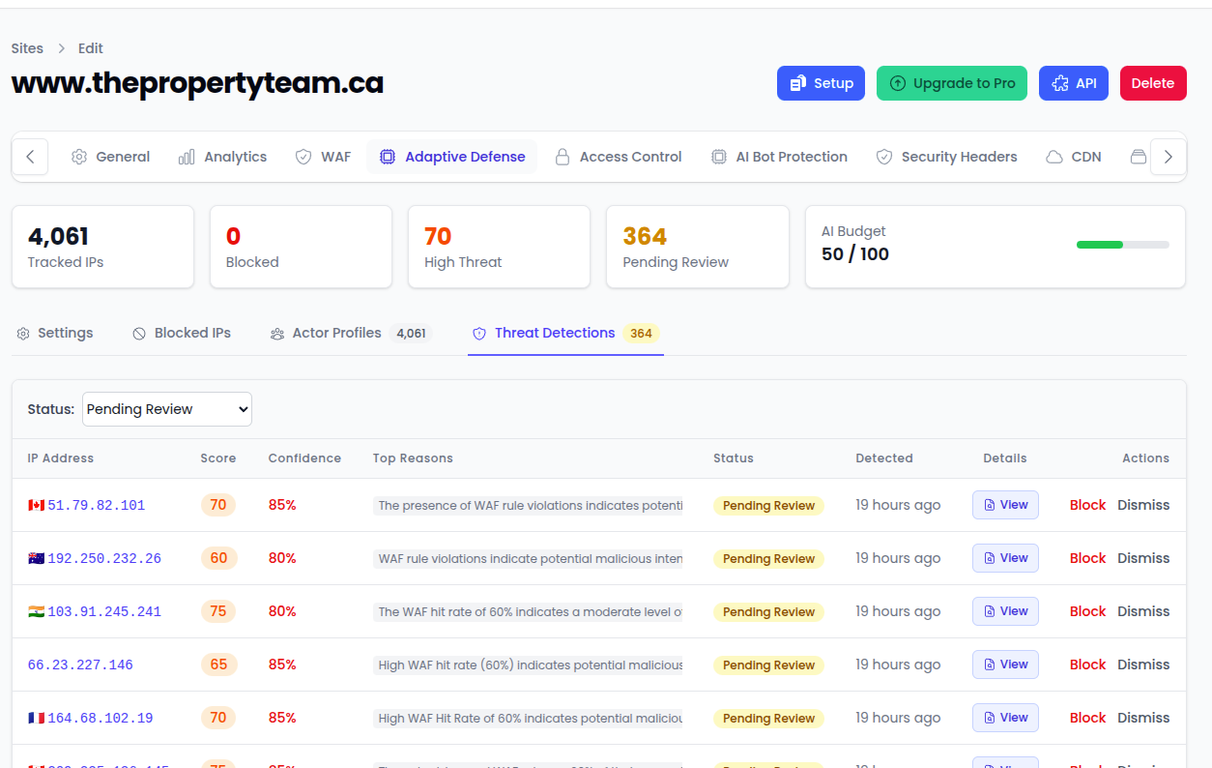Click the WAF shield icon

(303, 157)
